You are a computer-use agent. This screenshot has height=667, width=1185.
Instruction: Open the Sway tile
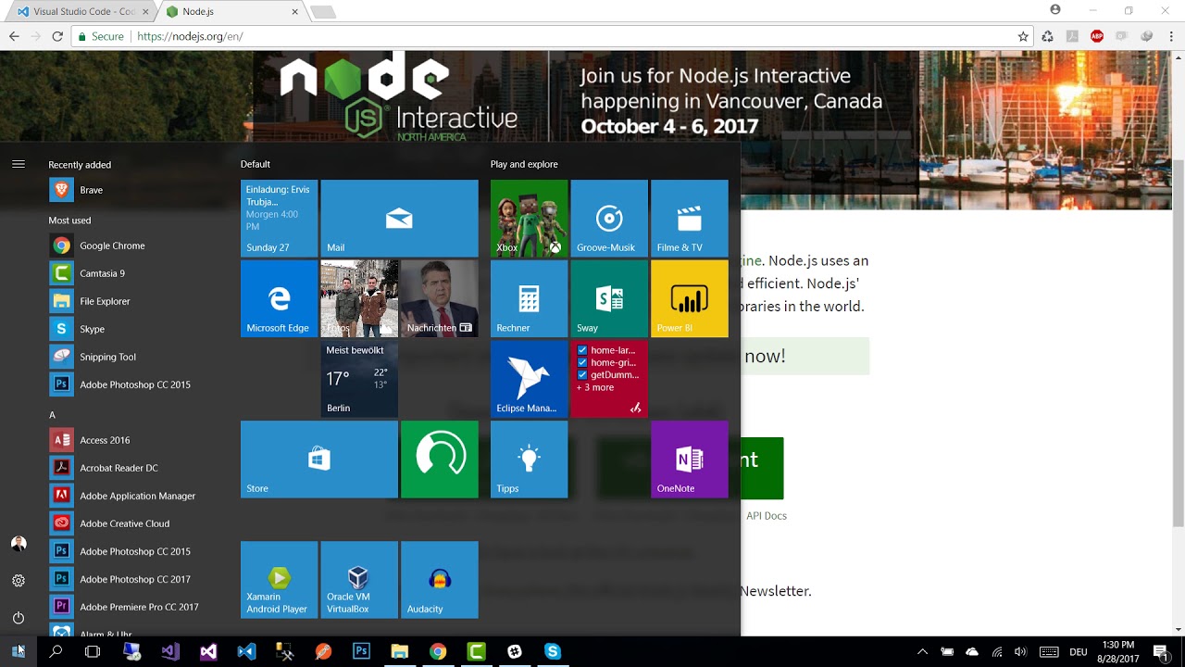tap(609, 298)
